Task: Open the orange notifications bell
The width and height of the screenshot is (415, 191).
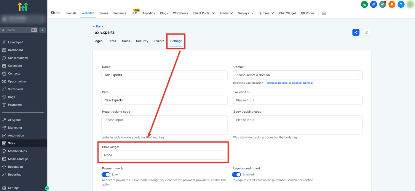Action: [392, 4]
